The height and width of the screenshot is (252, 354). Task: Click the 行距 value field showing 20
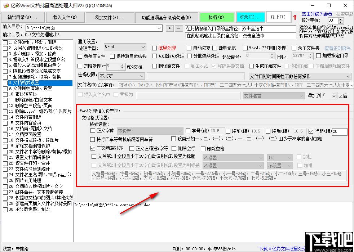340,131
